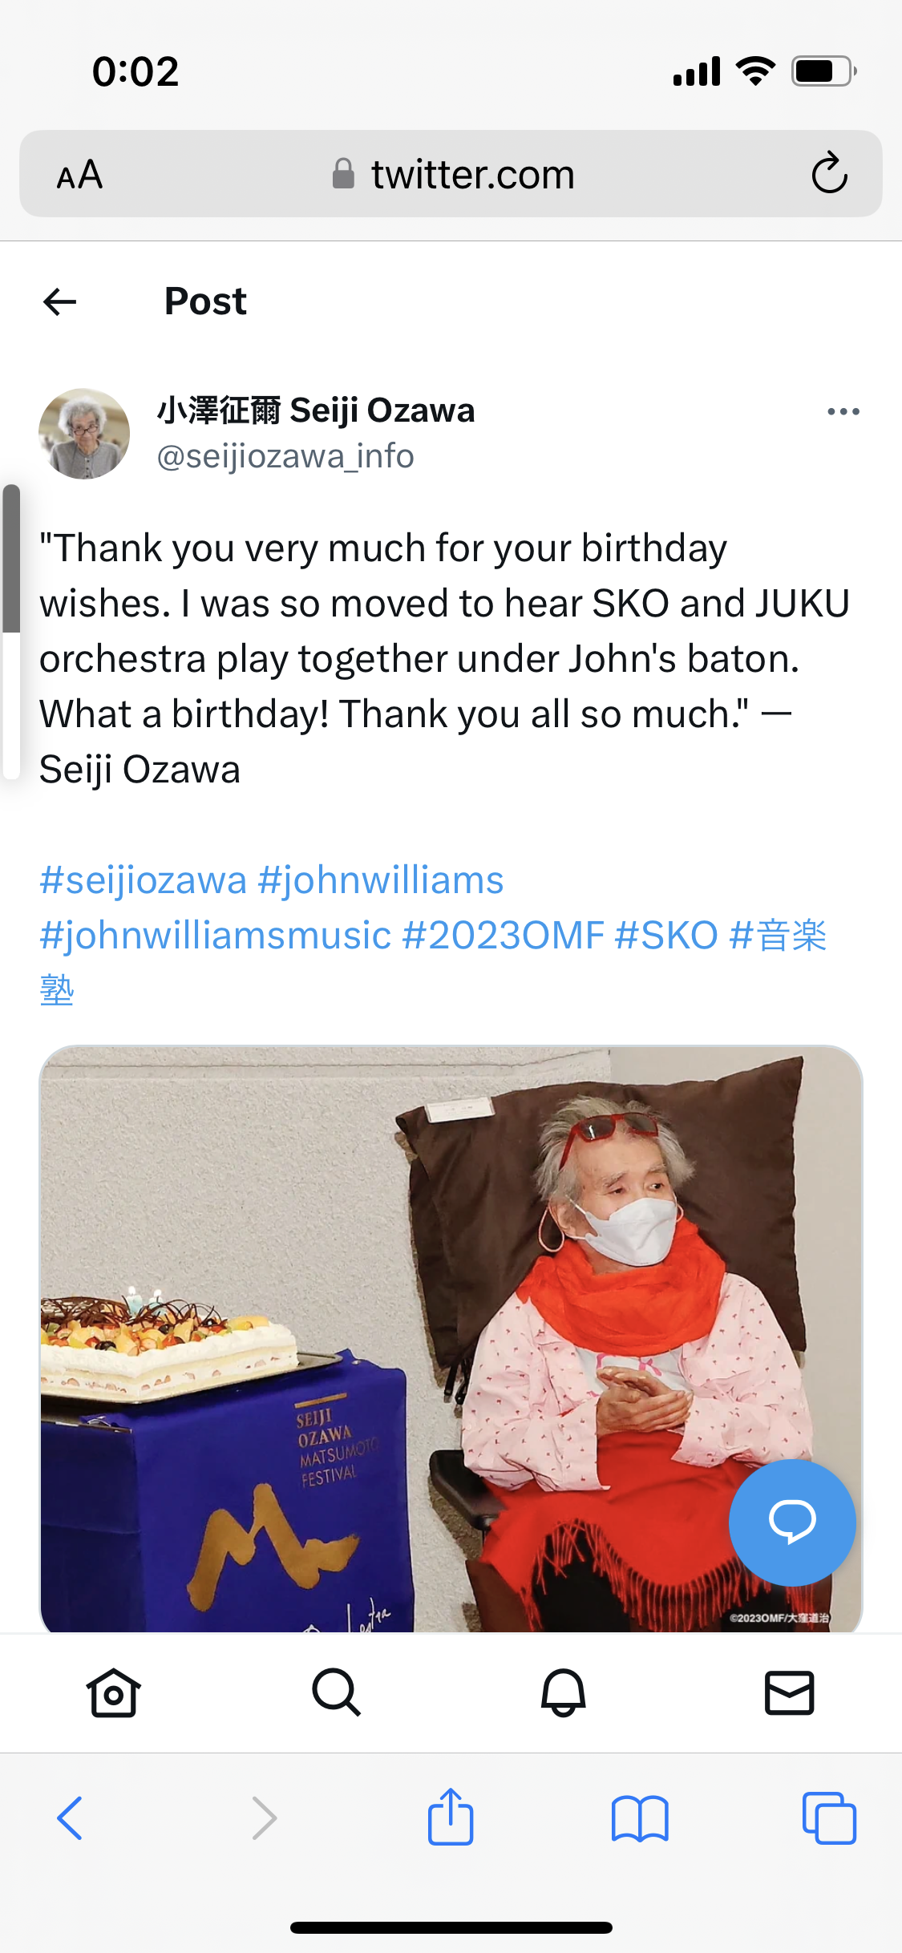Open the #johnwilliamsmusic hashtag
The image size is (902, 1953).
click(x=216, y=936)
